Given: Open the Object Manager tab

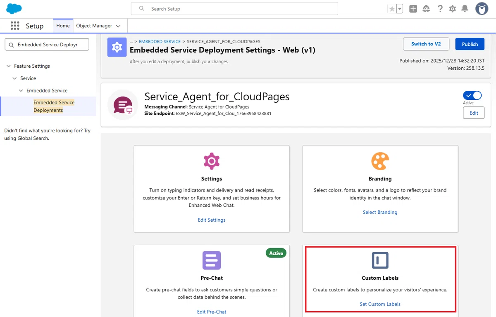Looking at the screenshot, I should point(94,26).
